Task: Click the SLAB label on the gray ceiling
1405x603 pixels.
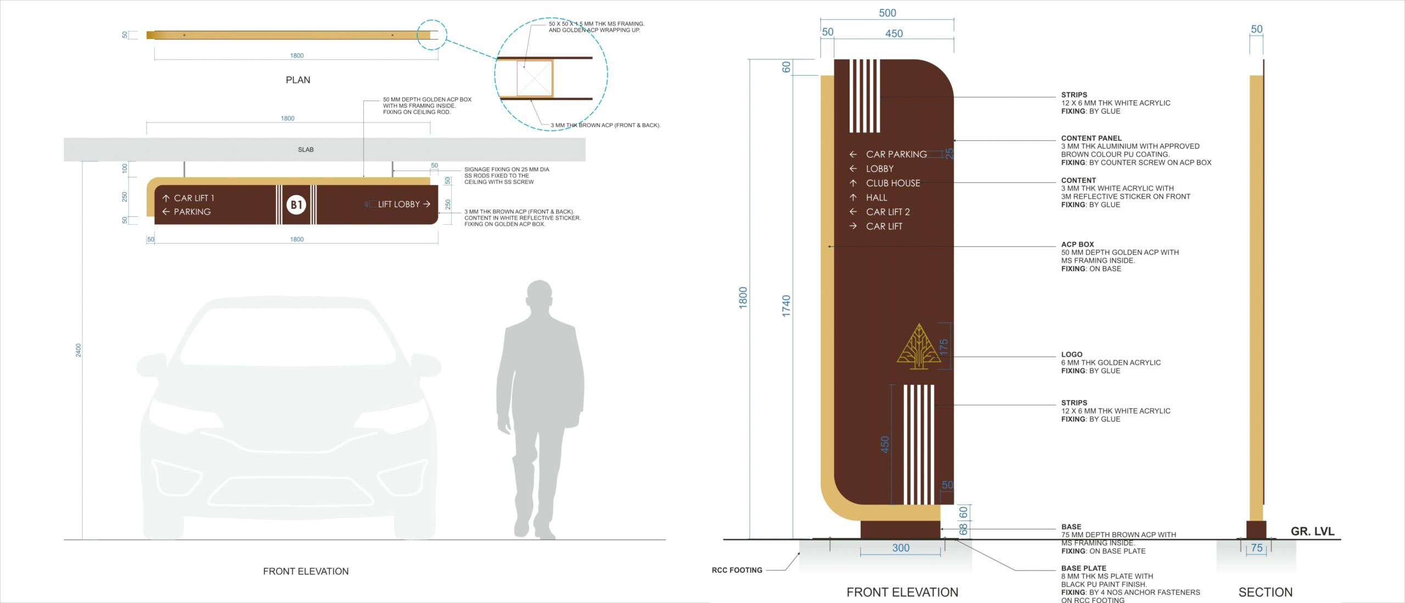Action: pyautogui.click(x=306, y=149)
